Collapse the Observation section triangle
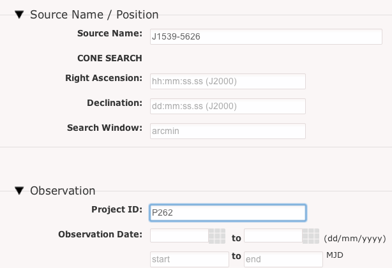This screenshot has height=268, width=392. pos(20,190)
